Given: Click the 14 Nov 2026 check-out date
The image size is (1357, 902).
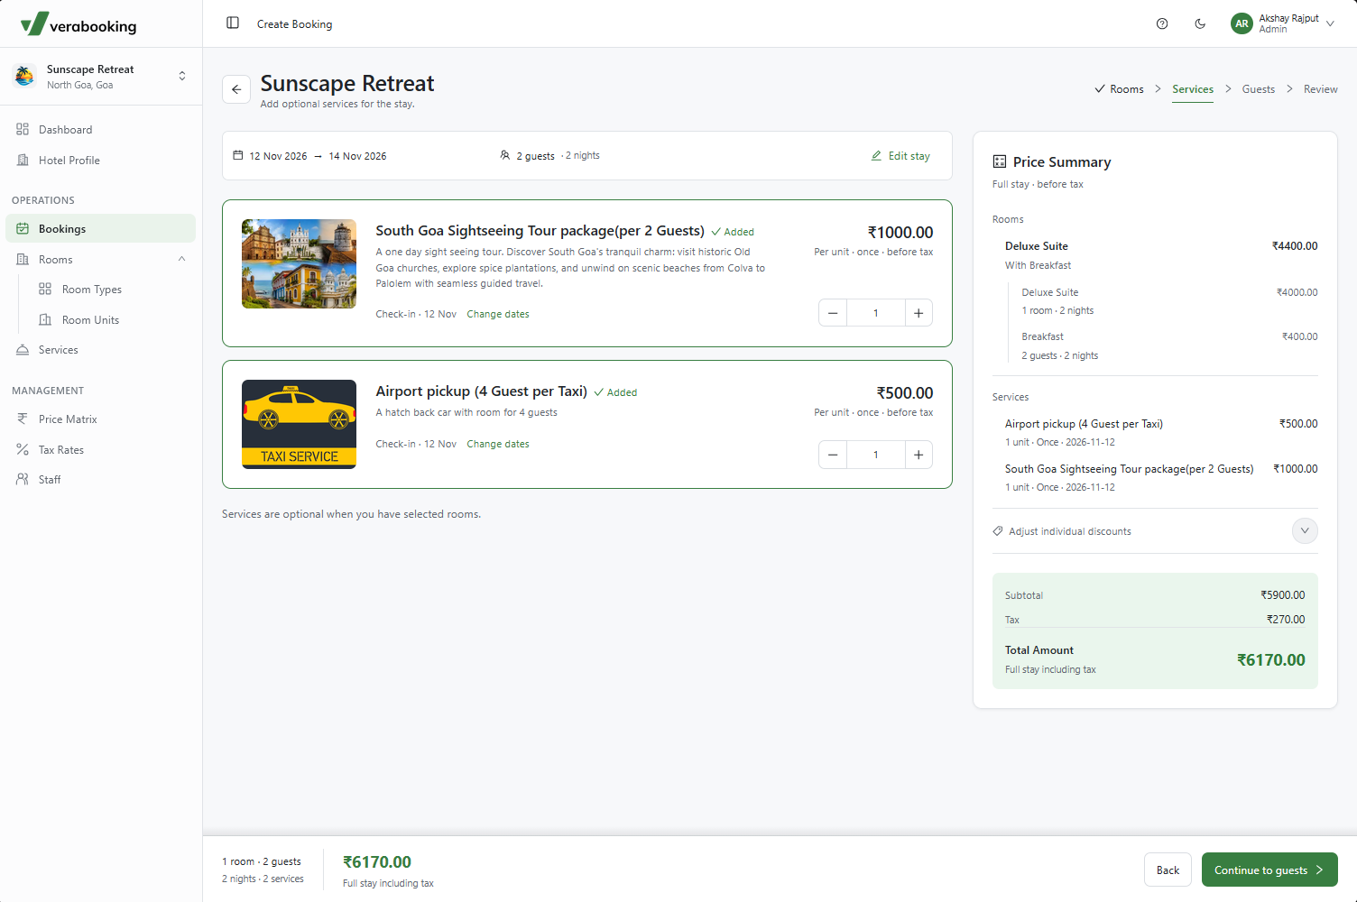Looking at the screenshot, I should (357, 156).
